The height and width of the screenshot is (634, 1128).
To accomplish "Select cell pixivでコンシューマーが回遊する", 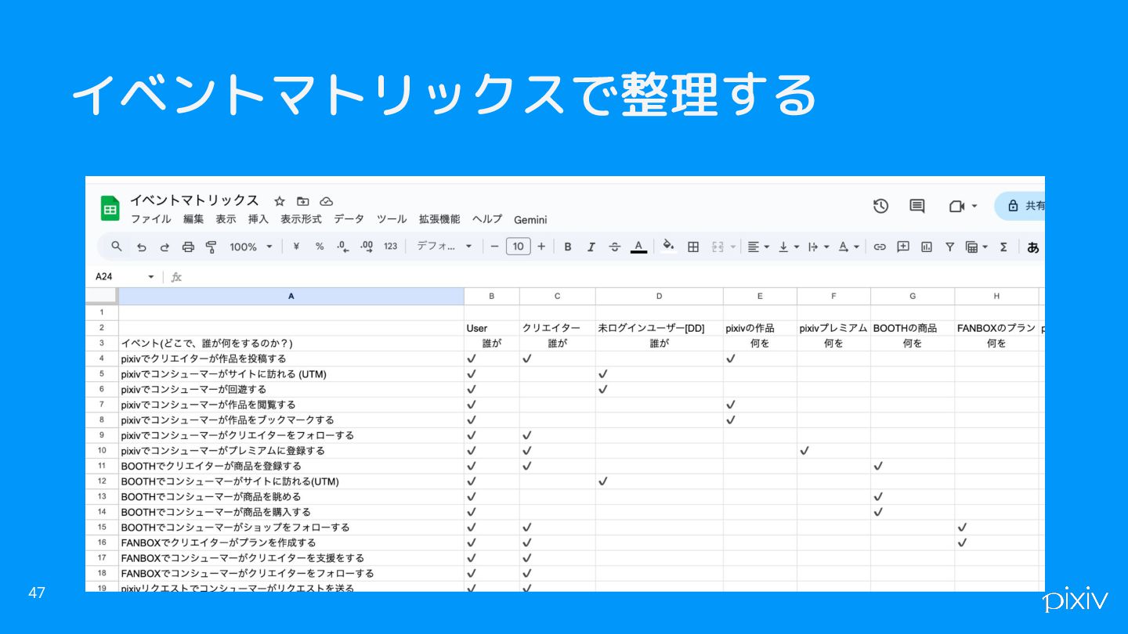I will point(291,390).
